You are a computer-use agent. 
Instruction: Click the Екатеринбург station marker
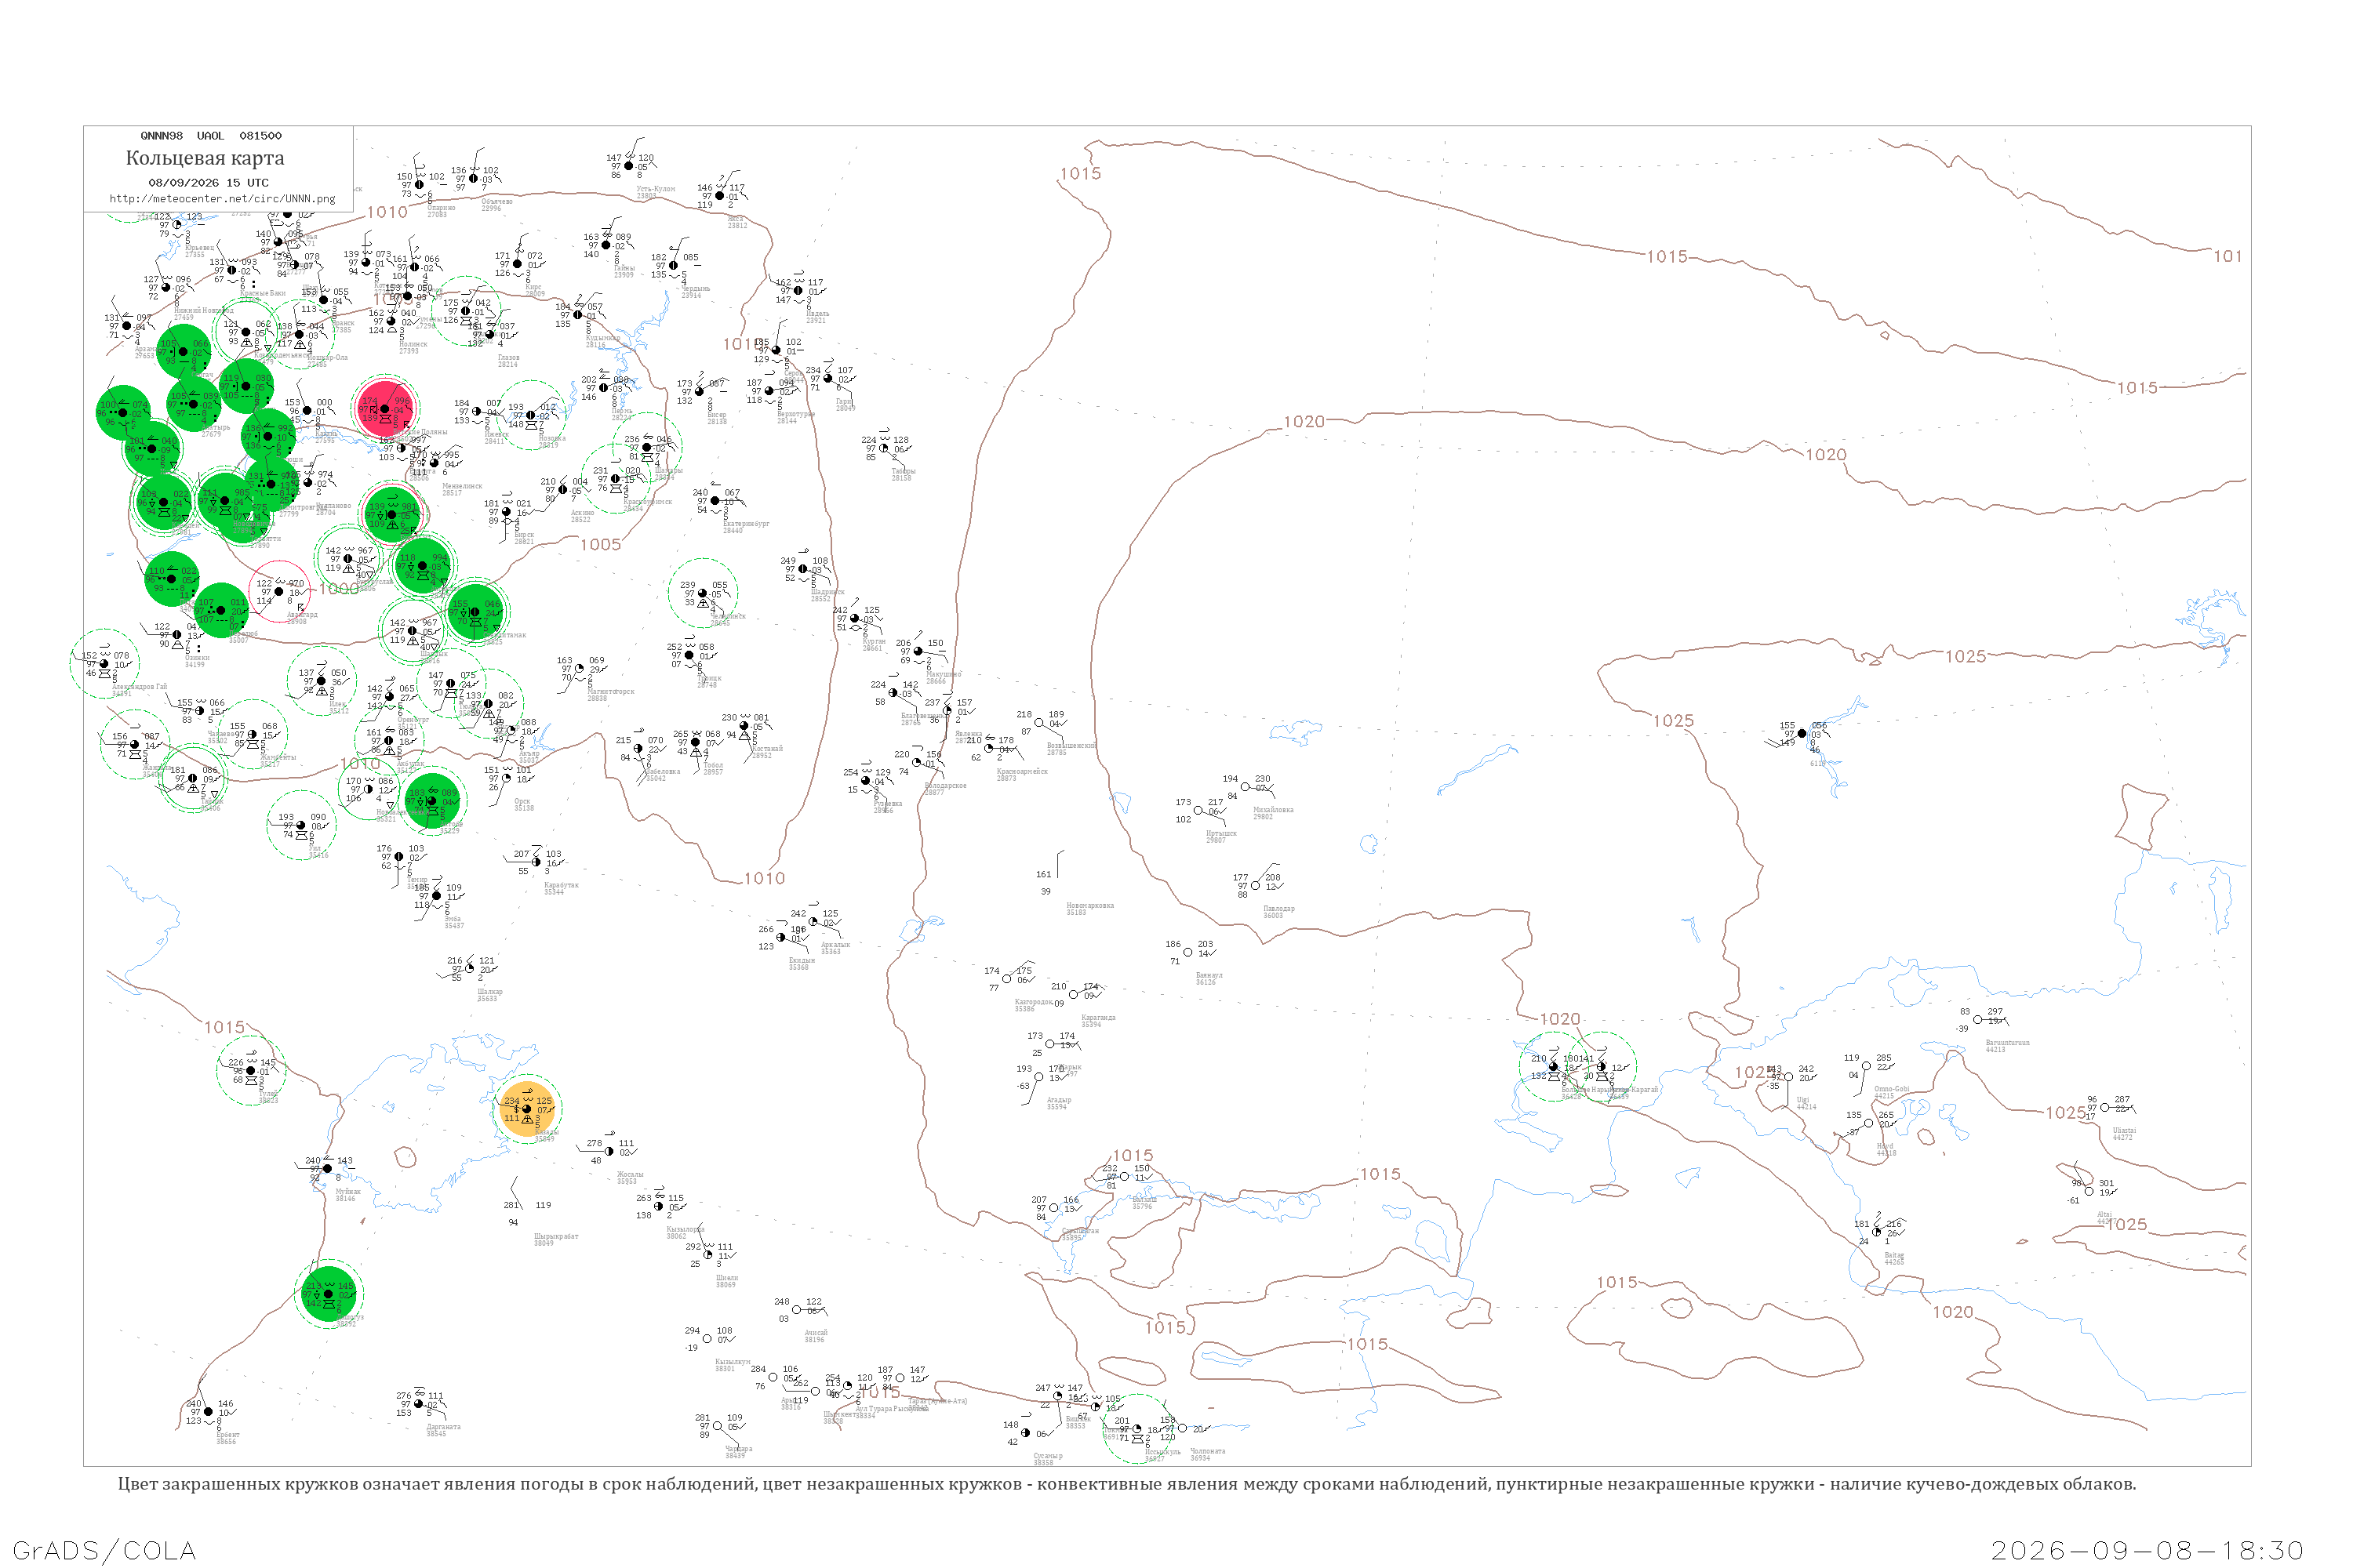(715, 501)
